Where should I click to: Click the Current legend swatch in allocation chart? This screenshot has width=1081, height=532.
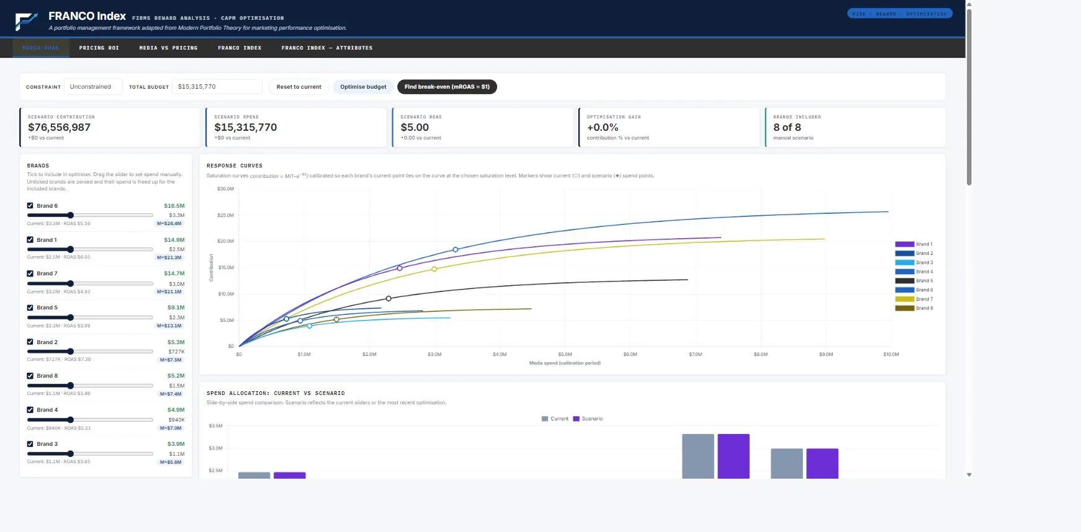tap(545, 419)
